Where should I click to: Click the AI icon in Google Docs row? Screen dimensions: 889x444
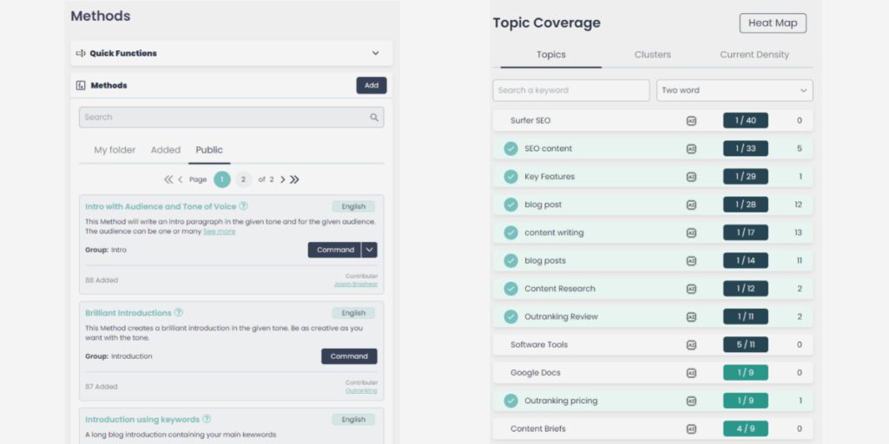point(691,373)
